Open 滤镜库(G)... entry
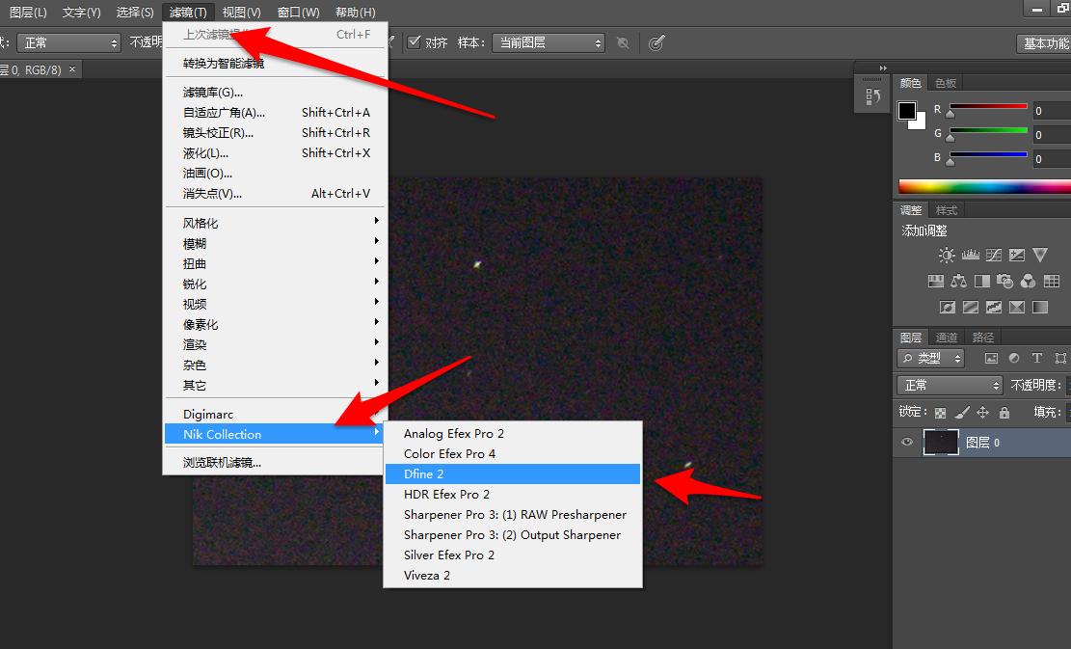This screenshot has width=1071, height=649. pos(275,93)
